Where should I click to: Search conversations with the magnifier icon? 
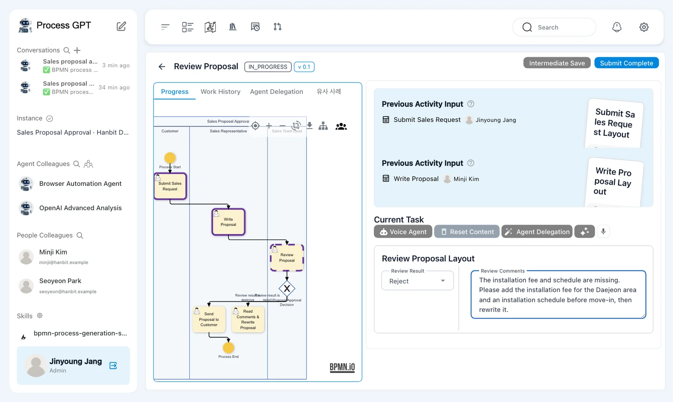tap(66, 50)
